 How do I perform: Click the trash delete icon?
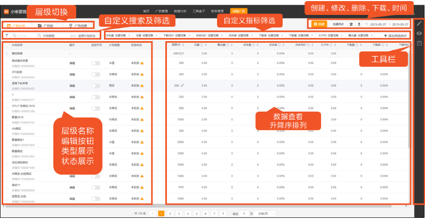pyautogui.click(x=351, y=24)
